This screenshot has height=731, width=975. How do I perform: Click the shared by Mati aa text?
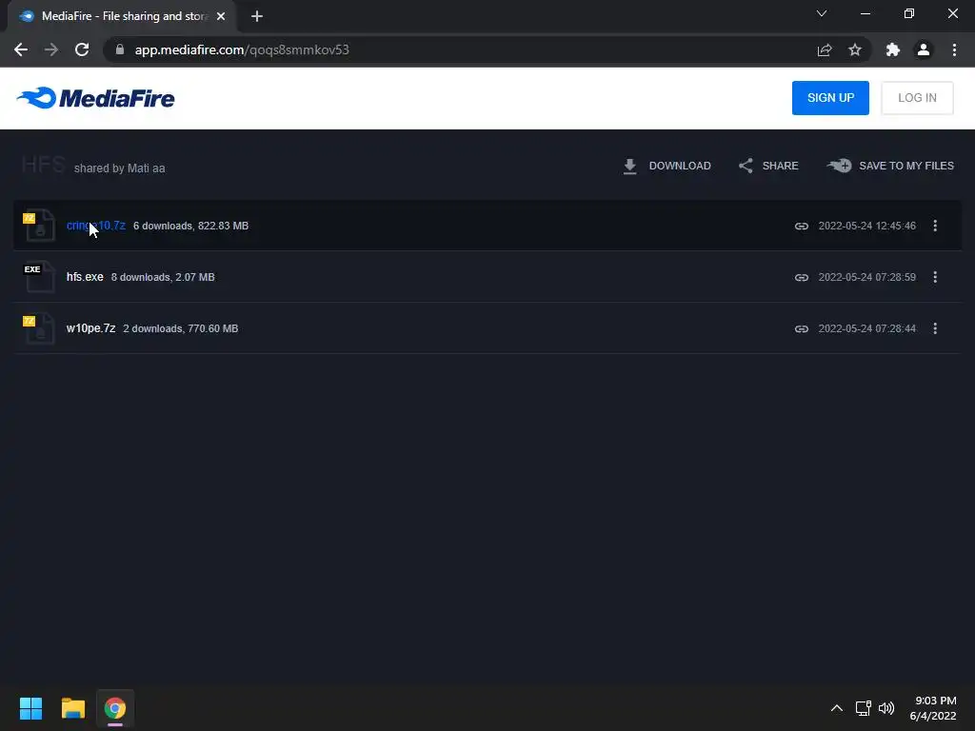(x=119, y=168)
